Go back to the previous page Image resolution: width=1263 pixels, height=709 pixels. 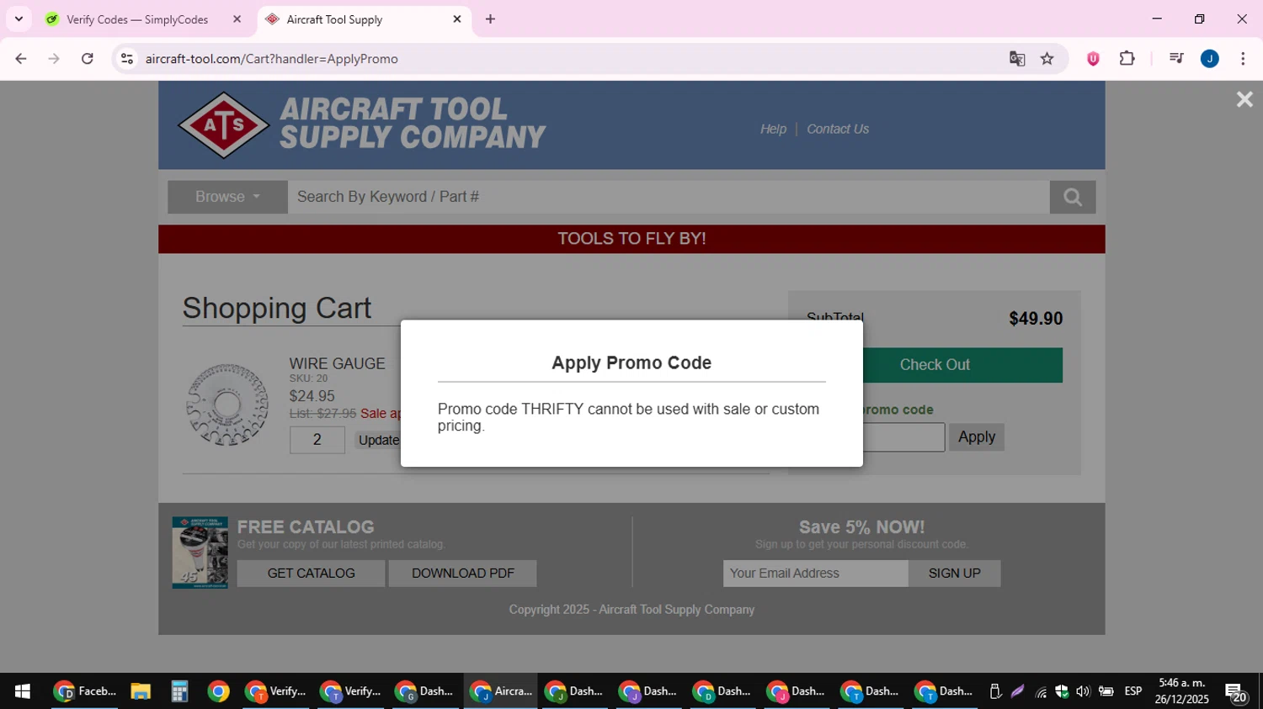coord(21,59)
